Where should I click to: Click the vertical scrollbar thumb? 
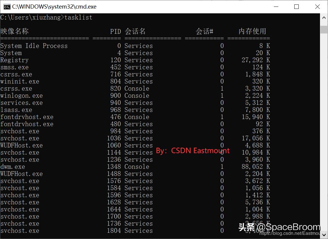point(324,30)
